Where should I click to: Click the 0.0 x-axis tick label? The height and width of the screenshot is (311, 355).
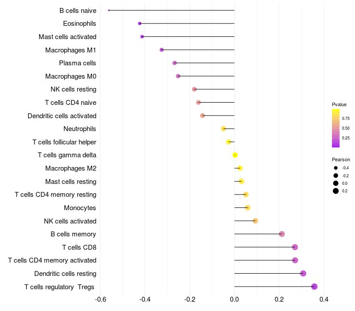tap(234, 299)
